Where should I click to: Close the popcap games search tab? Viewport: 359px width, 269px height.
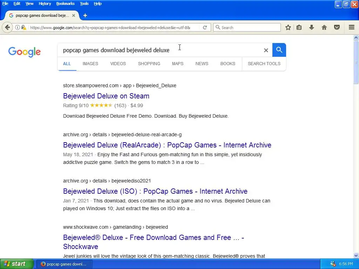[x=74, y=15]
